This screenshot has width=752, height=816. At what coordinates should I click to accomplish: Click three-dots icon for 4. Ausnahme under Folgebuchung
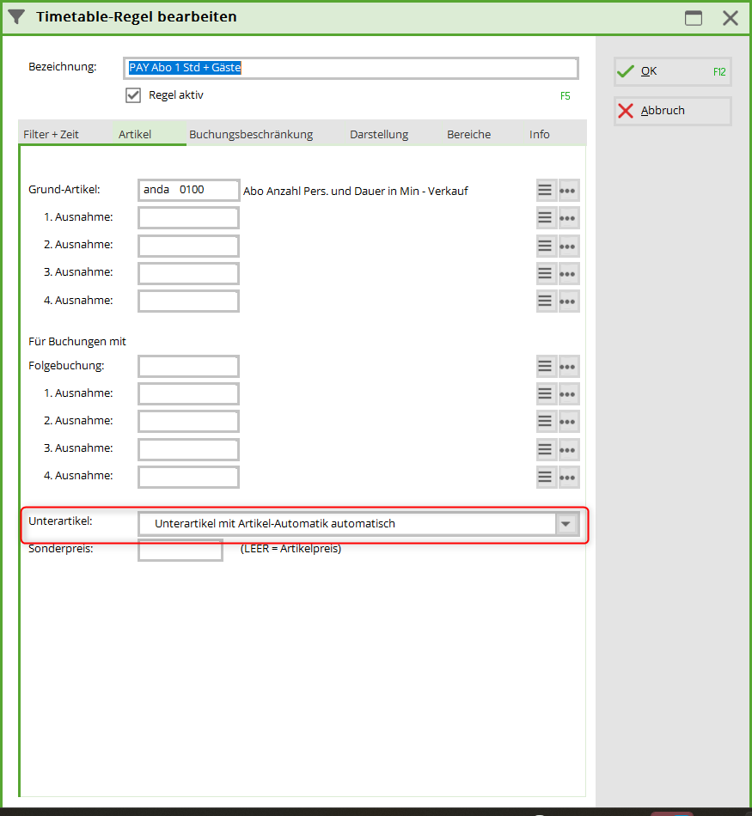pyautogui.click(x=568, y=477)
